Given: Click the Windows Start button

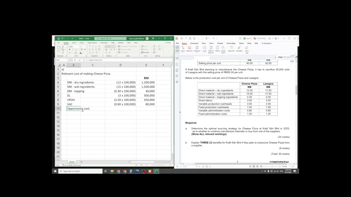Looking at the screenshot, I should 55,171.
